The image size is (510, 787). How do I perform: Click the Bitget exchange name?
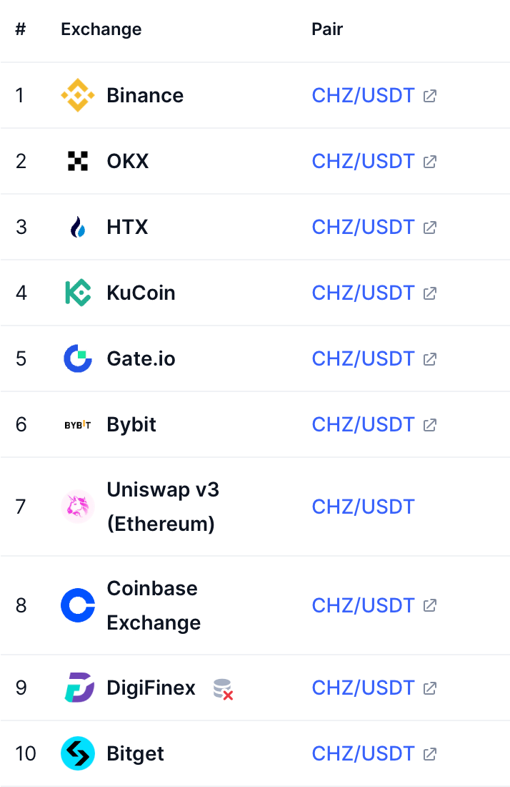(x=135, y=753)
